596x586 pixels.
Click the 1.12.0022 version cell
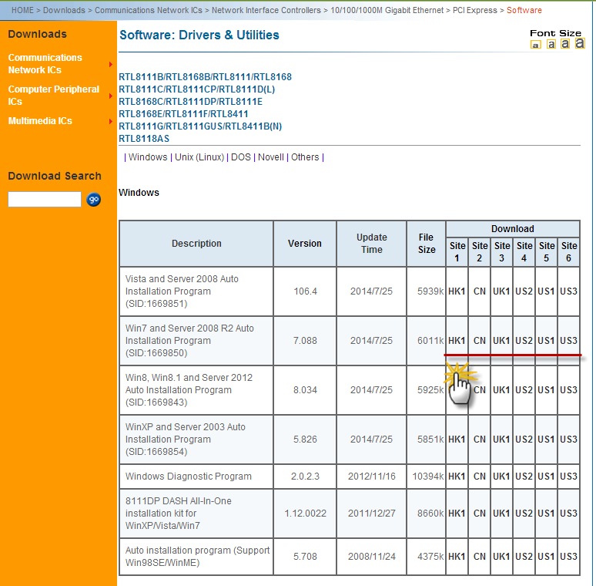coord(305,514)
